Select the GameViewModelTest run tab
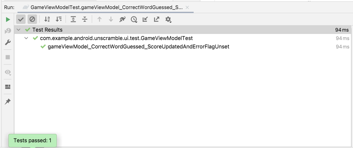Viewport: 353px width, 148px height. (x=106, y=7)
